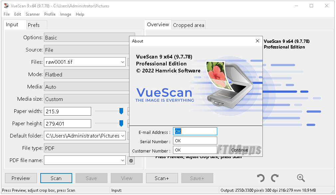Viewport: 336px width, 195px height.
Task: Click the Paper width field 215.9
Action: pos(68,111)
